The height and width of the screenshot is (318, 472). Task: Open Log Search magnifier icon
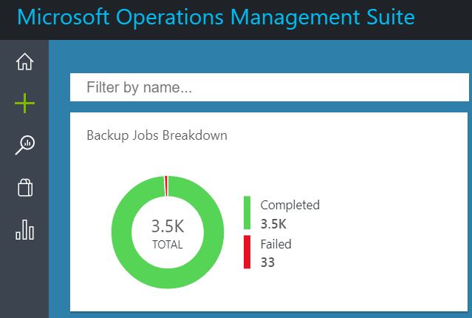click(x=24, y=145)
